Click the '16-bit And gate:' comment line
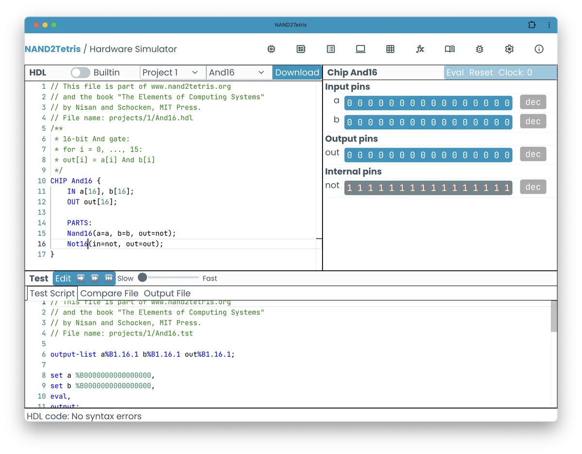Screen dimensions: 582x454 [x=92, y=139]
